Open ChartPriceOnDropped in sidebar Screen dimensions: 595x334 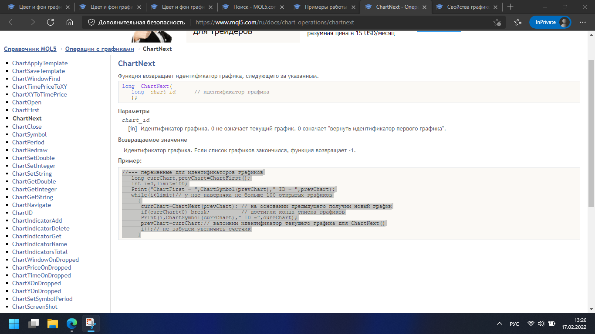[41, 267]
